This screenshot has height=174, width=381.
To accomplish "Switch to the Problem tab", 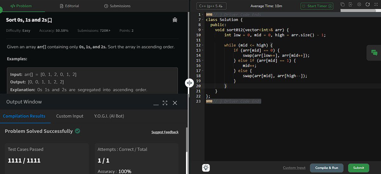I will (21, 6).
